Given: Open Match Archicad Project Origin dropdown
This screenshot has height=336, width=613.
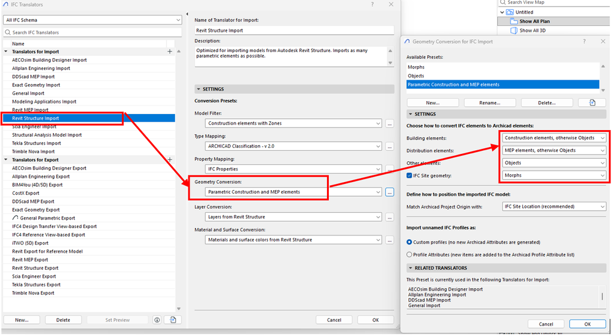Looking at the screenshot, I should click(554, 207).
